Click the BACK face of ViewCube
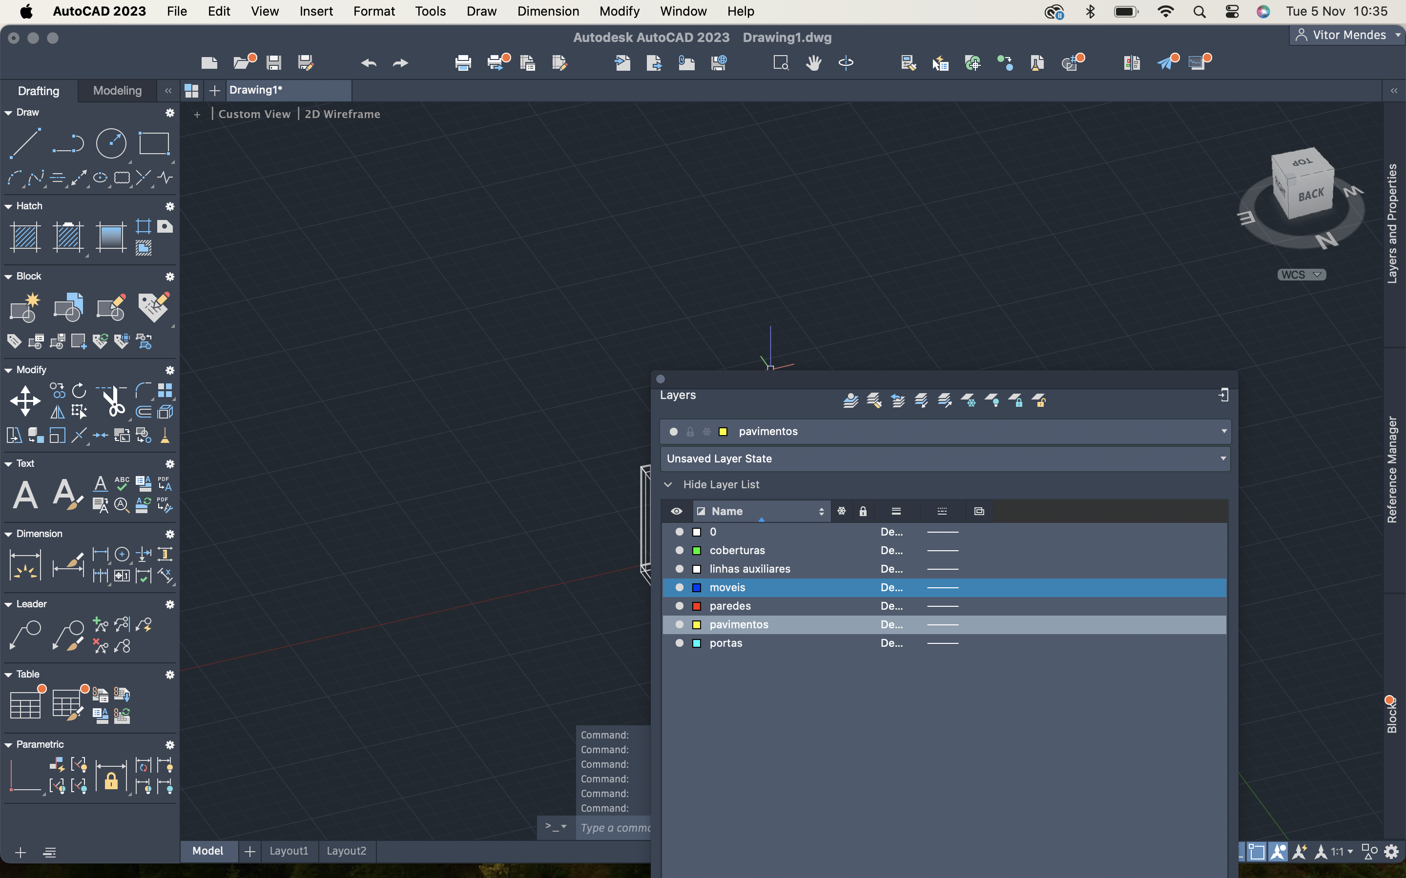The image size is (1406, 878). pyautogui.click(x=1311, y=196)
